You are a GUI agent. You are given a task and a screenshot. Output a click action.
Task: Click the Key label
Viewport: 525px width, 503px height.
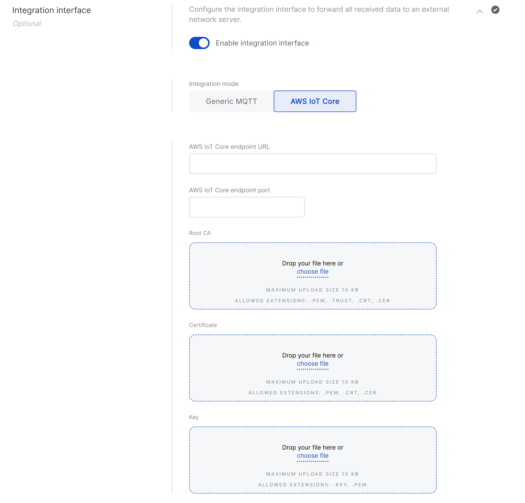(x=194, y=417)
